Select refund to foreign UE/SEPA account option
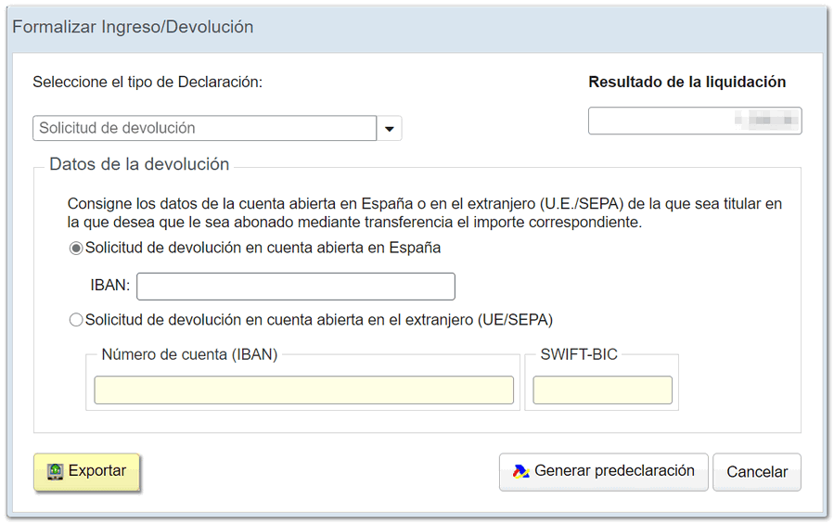 [76, 320]
